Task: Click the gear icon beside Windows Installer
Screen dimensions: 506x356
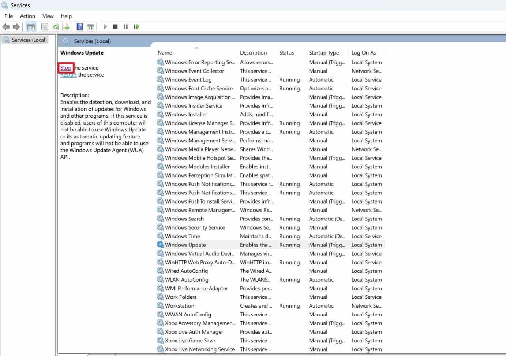Action: (x=160, y=114)
